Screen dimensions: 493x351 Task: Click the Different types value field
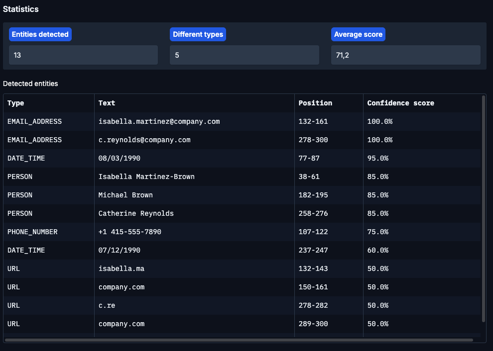pos(244,55)
